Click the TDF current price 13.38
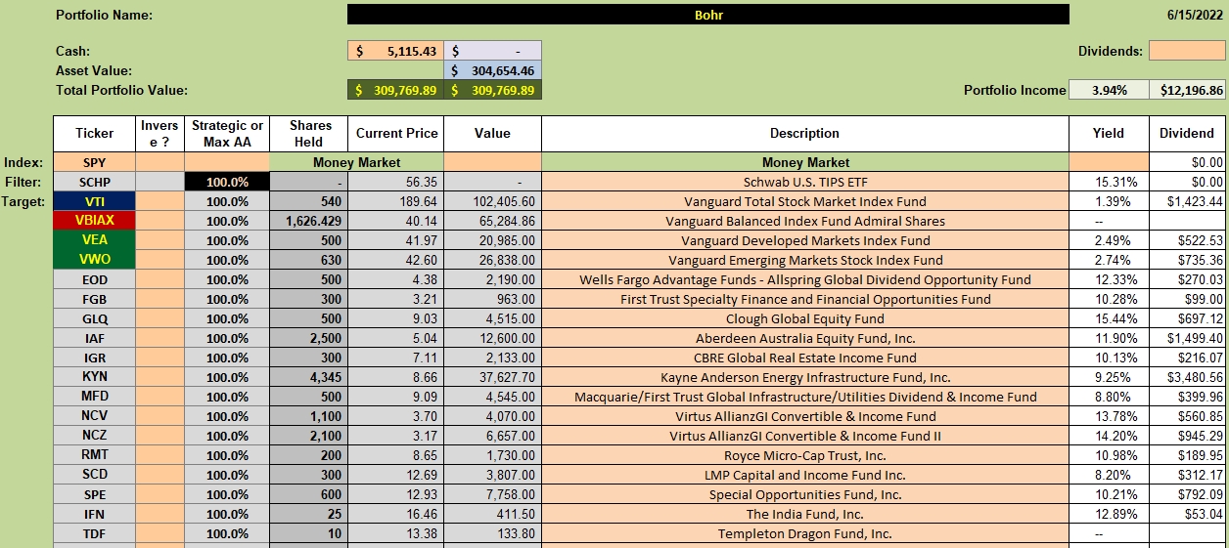 (397, 533)
